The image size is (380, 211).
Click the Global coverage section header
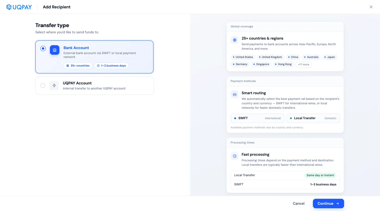coord(242,26)
